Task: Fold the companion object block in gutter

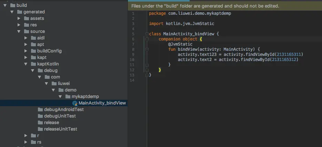Action: [x=147, y=39]
